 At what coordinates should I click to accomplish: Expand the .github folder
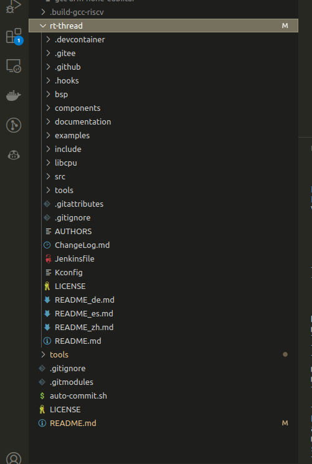pos(48,67)
